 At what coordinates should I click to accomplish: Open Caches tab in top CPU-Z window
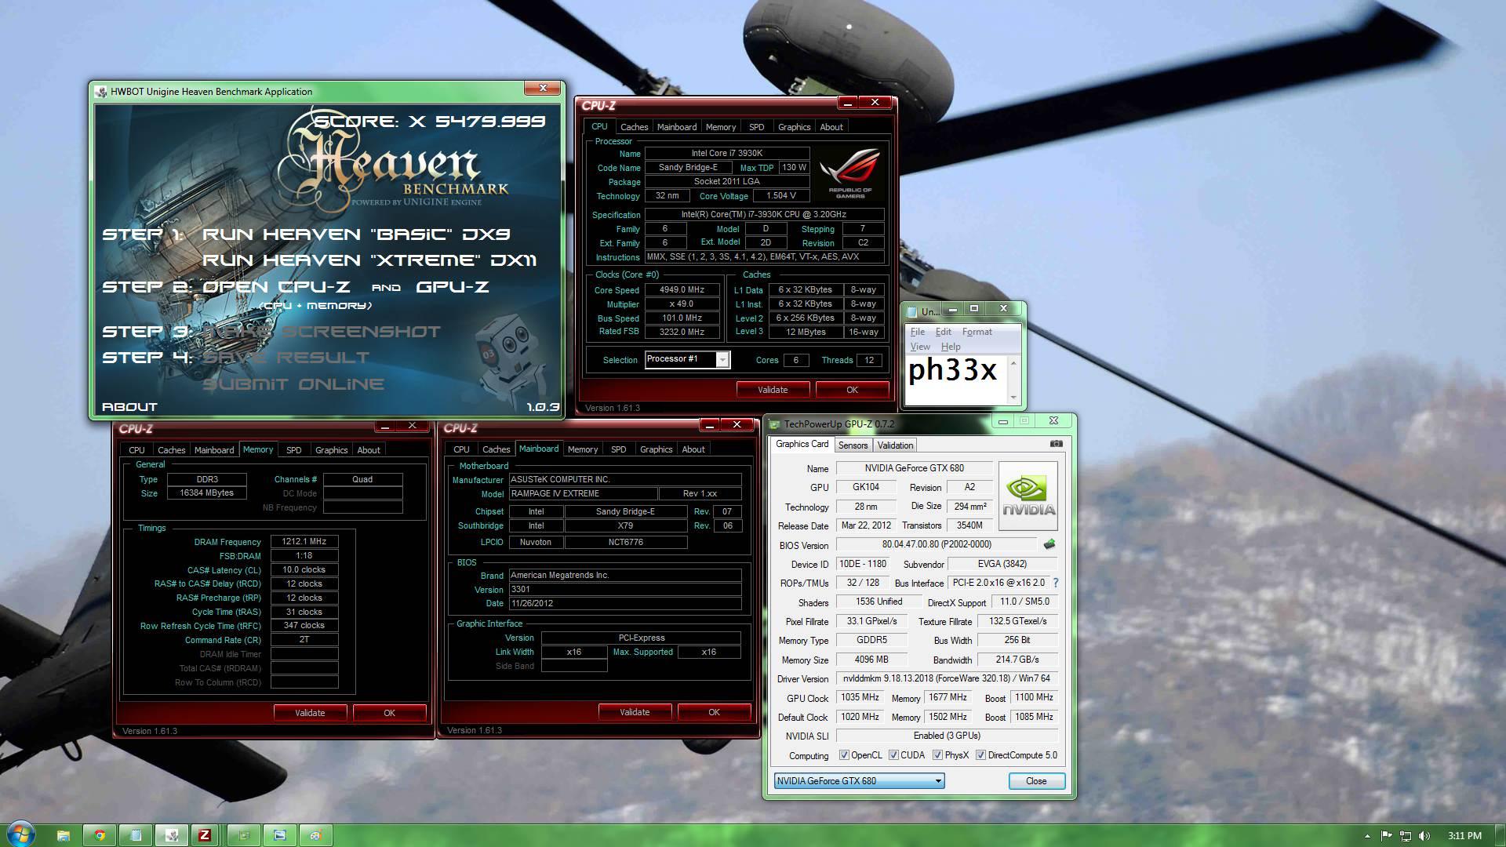click(x=634, y=127)
